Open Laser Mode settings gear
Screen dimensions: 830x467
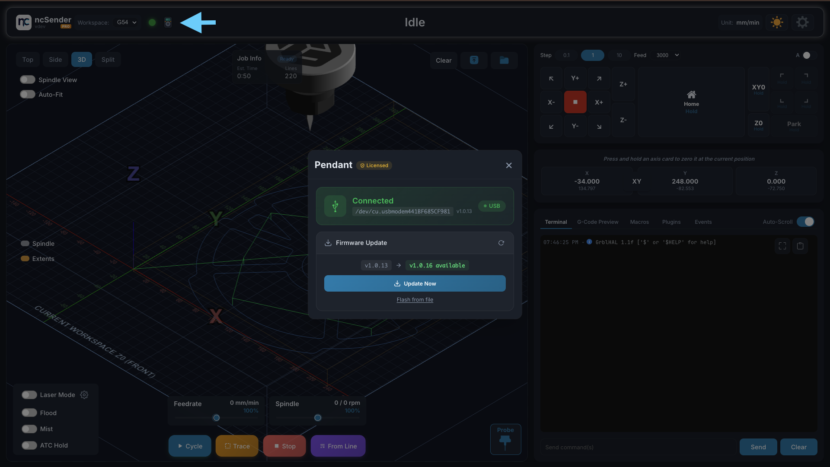[84, 395]
